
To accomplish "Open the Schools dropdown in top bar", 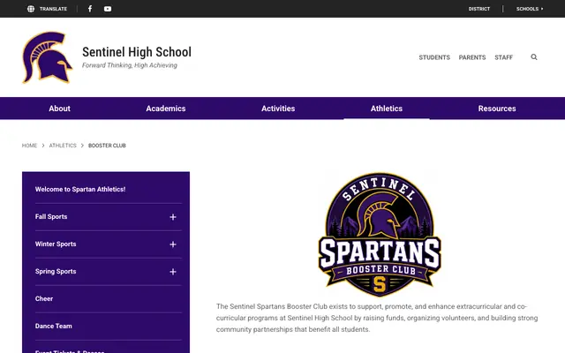I will 530,9.
